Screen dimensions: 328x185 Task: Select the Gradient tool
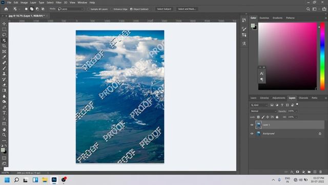click(4, 90)
